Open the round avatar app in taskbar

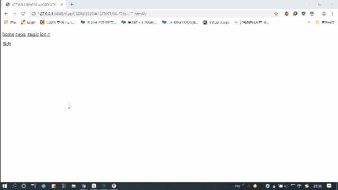tap(114, 186)
